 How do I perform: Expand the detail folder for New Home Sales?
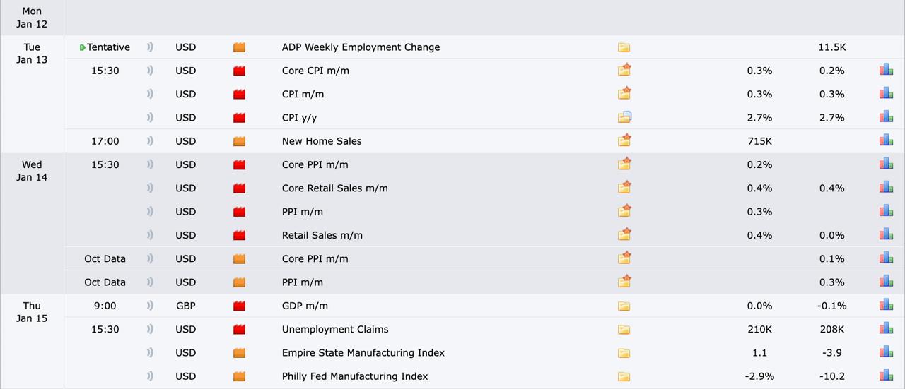[624, 140]
